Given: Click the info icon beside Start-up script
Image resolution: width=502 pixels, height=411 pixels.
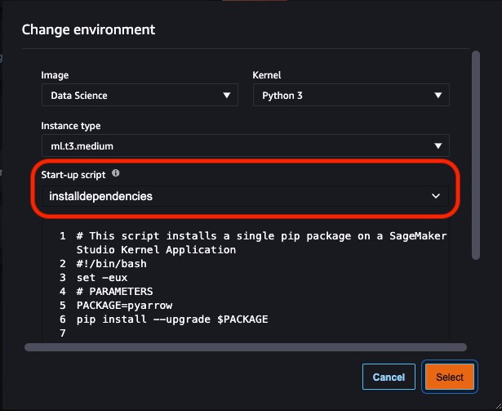Looking at the screenshot, I should (116, 173).
